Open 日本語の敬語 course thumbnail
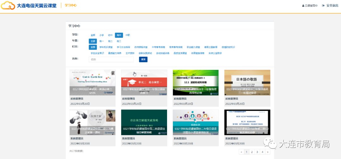Viewport: 341px width, 159px height. point(247,82)
